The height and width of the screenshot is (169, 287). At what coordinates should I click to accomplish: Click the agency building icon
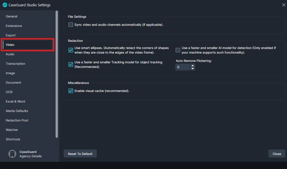[12, 154]
